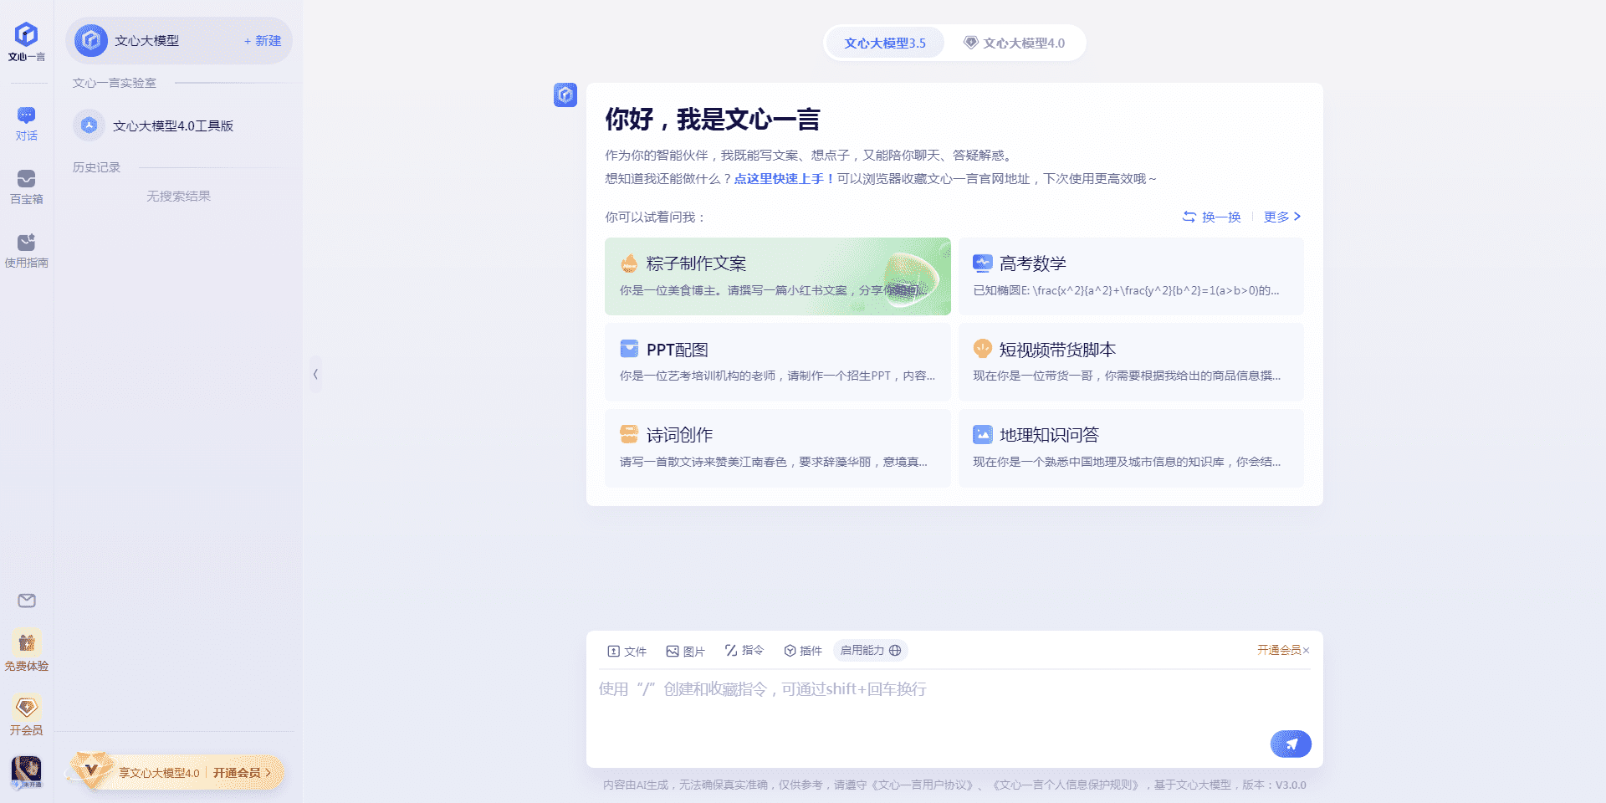Click the 无搜索结果 text

178,196
